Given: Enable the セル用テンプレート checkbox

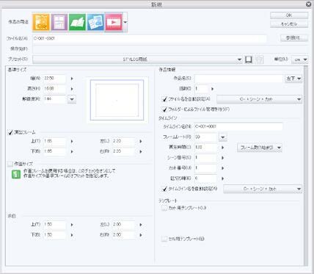Looking at the screenshot, I should coord(164,239).
